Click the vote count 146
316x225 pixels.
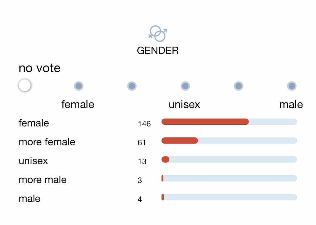(144, 124)
